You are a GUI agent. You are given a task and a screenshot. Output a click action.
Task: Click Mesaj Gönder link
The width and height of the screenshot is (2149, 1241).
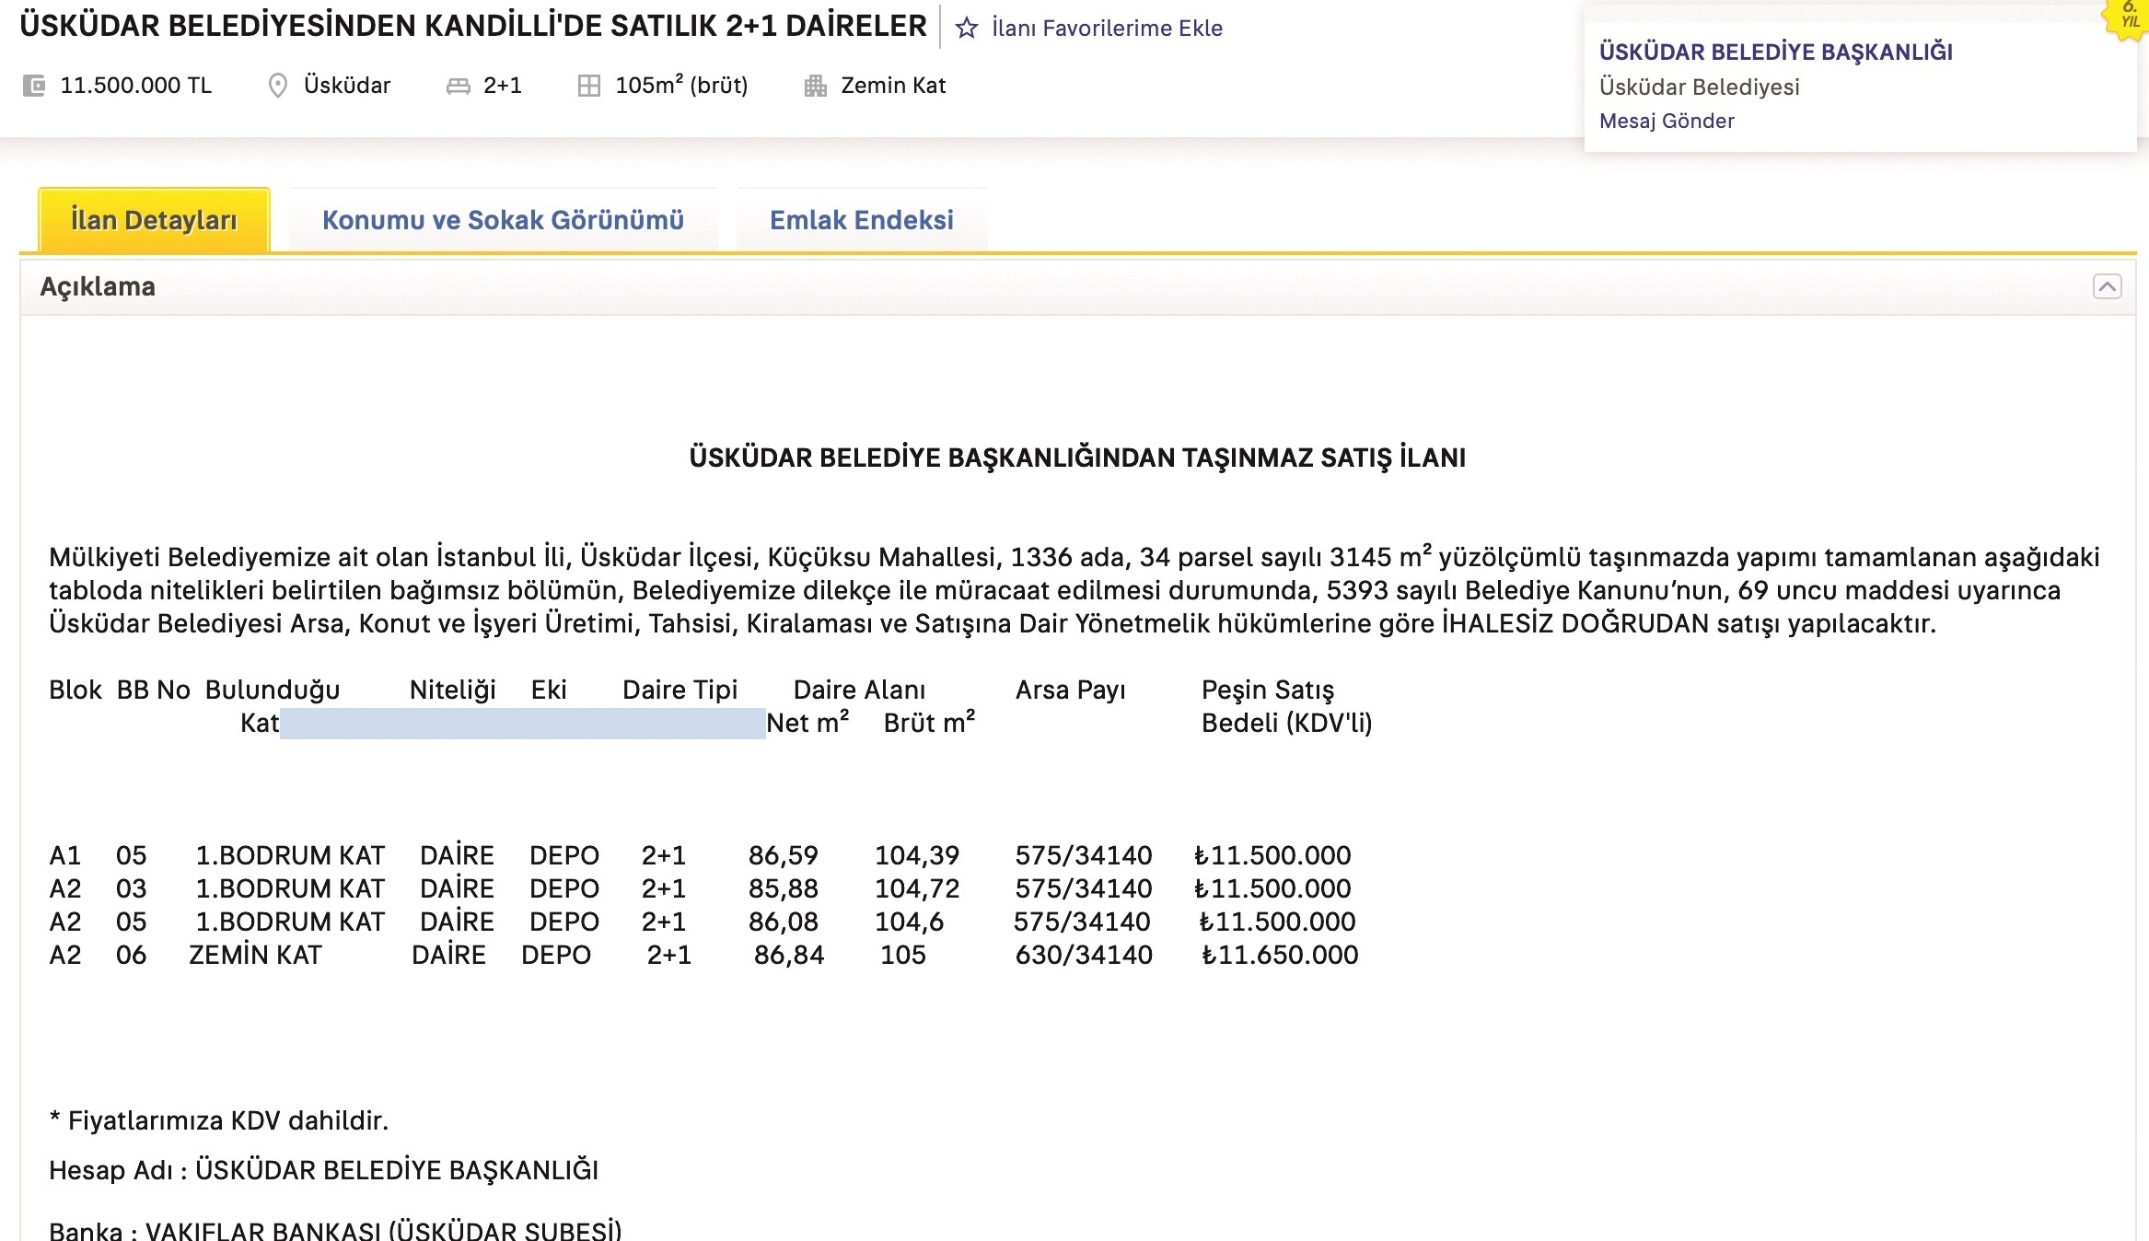[x=1667, y=121]
